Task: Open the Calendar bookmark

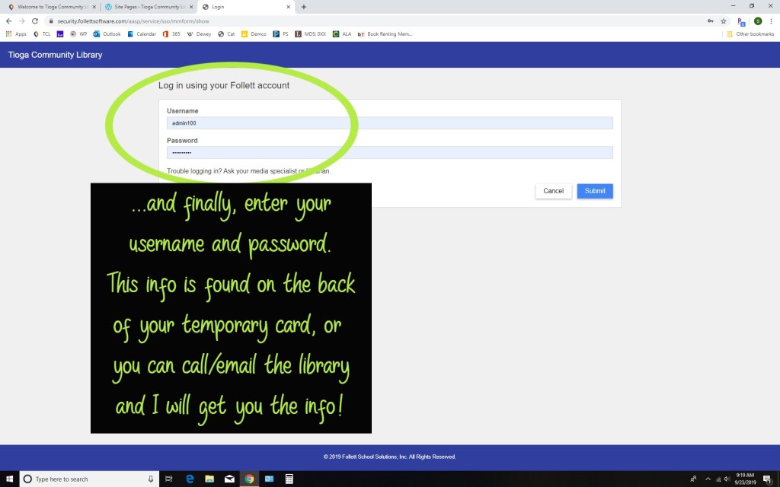Action: point(141,34)
